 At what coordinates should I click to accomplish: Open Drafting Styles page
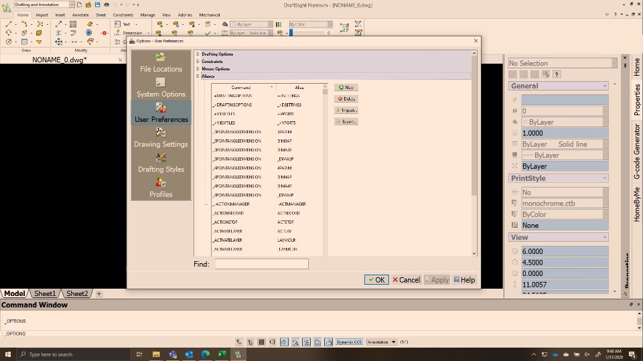tap(161, 163)
